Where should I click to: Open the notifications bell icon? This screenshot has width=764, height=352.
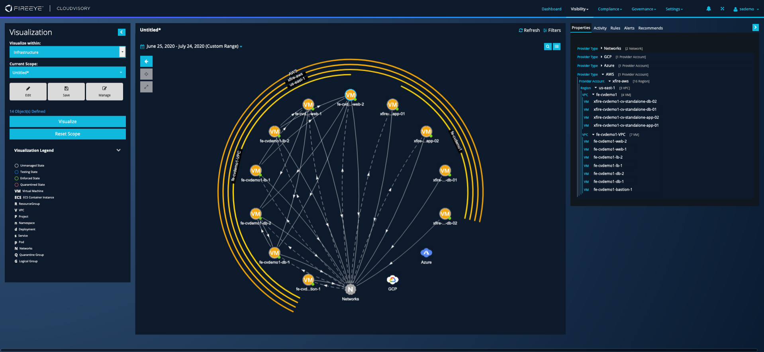(x=709, y=9)
